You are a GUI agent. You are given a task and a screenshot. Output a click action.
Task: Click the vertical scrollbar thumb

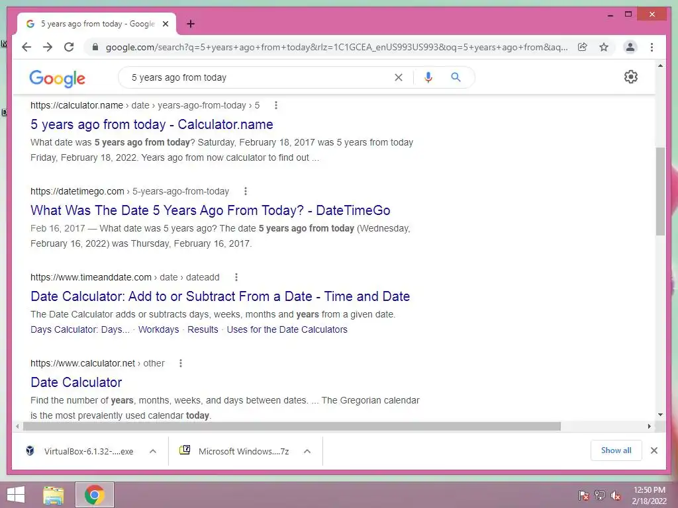[660, 191]
